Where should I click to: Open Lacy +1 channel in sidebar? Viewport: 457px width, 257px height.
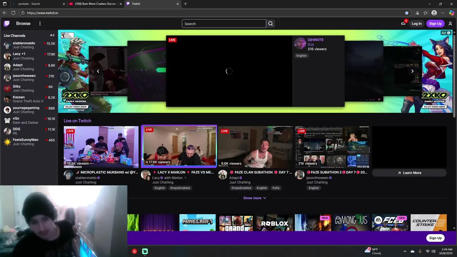tap(29, 56)
